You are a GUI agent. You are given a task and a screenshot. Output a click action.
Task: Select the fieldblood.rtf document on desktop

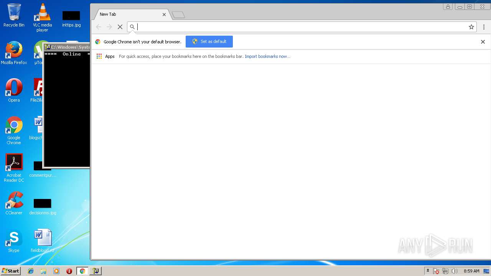pyautogui.click(x=43, y=241)
